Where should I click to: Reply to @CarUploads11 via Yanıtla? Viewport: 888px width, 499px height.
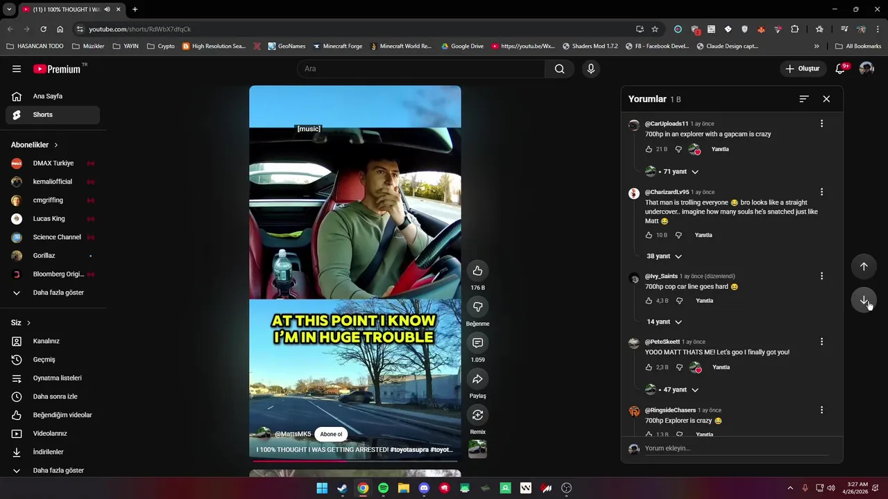coord(720,149)
